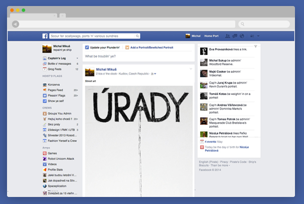The height and width of the screenshot is (204, 304).
Task: Open the account dropdown arrow in top bar
Action: [258, 36]
